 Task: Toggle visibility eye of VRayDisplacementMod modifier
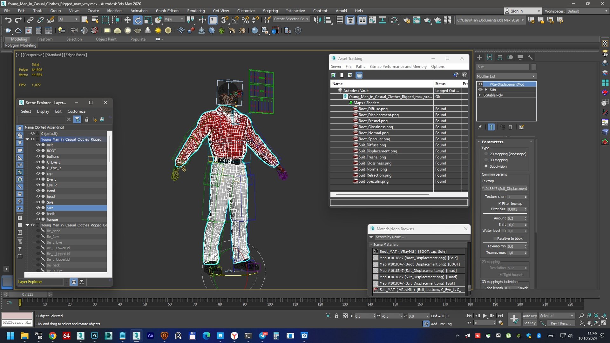click(x=480, y=84)
